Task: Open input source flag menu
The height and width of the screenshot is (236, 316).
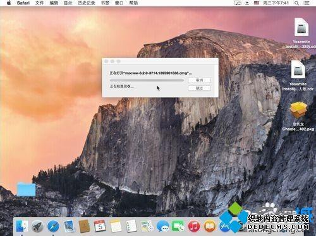Action: click(257, 3)
